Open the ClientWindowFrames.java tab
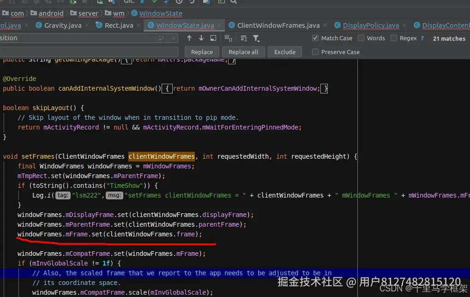Viewport: 470px width, 297px height. (x=278, y=25)
